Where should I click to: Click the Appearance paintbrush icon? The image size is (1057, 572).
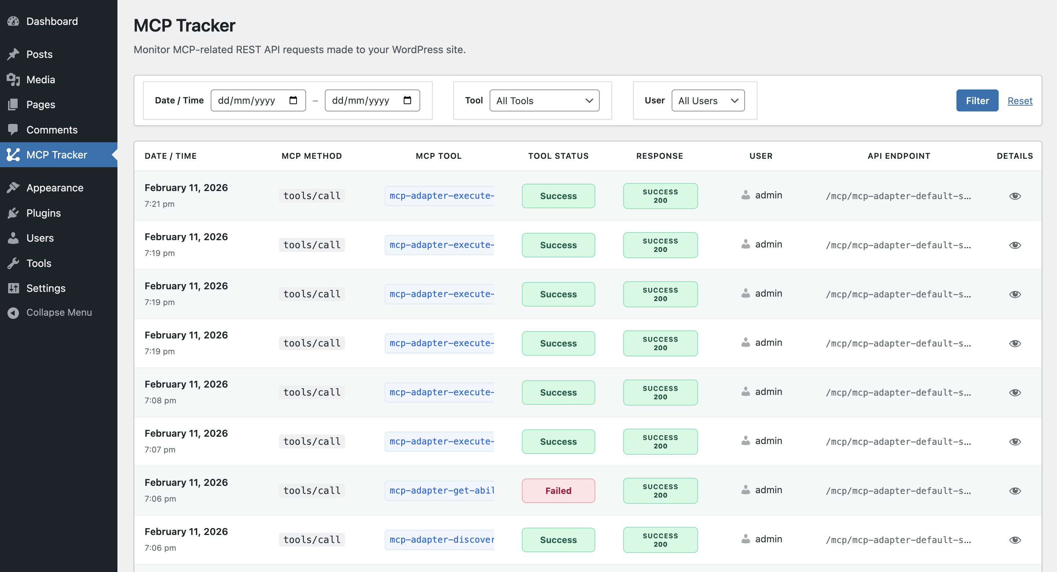13,188
